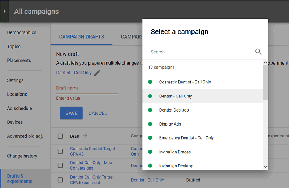Click green status dot beside Invisalign Braces
289x188 pixels.
[x=150, y=152]
